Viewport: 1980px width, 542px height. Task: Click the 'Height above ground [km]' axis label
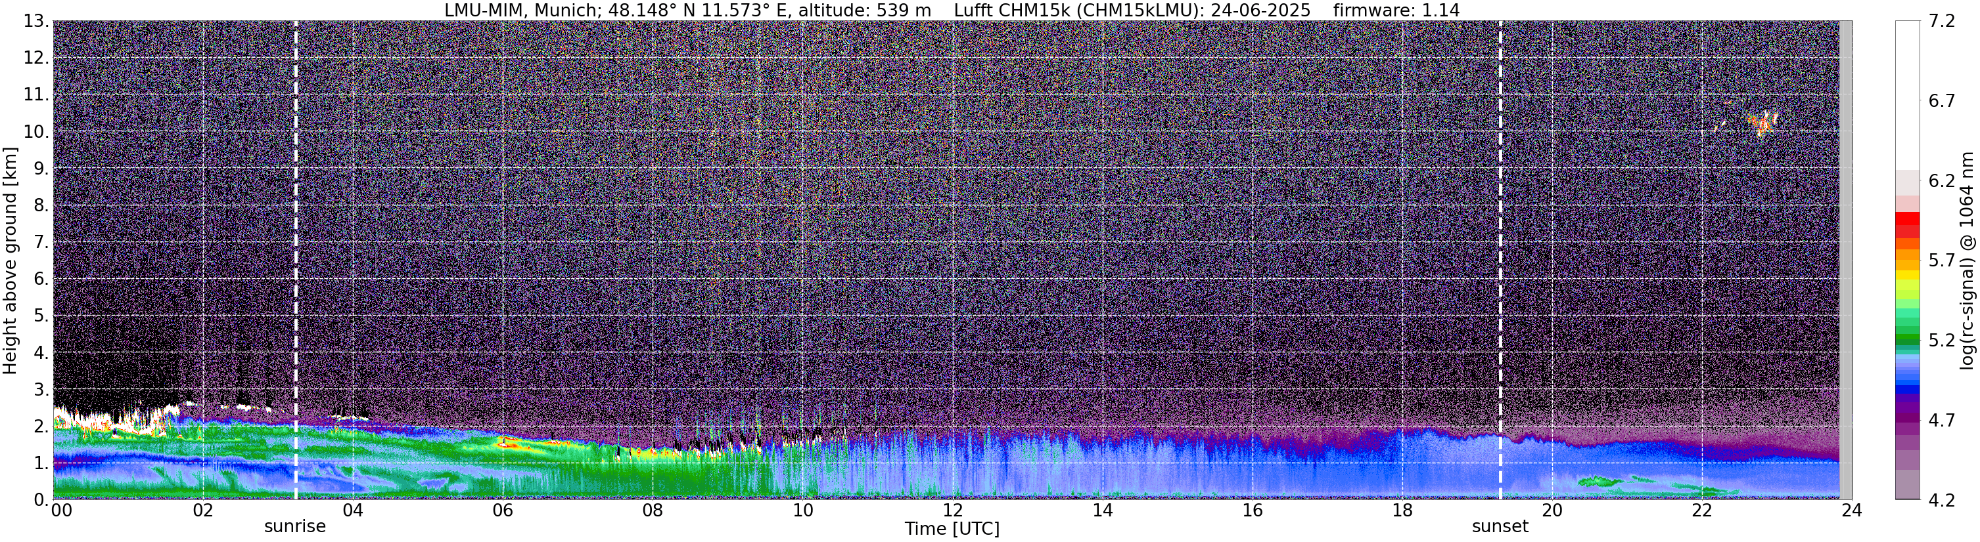tap(10, 261)
